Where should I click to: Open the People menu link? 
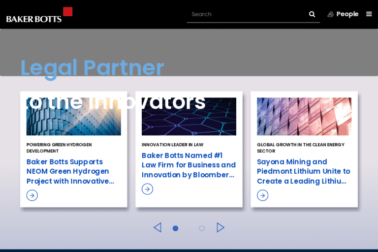tap(347, 14)
